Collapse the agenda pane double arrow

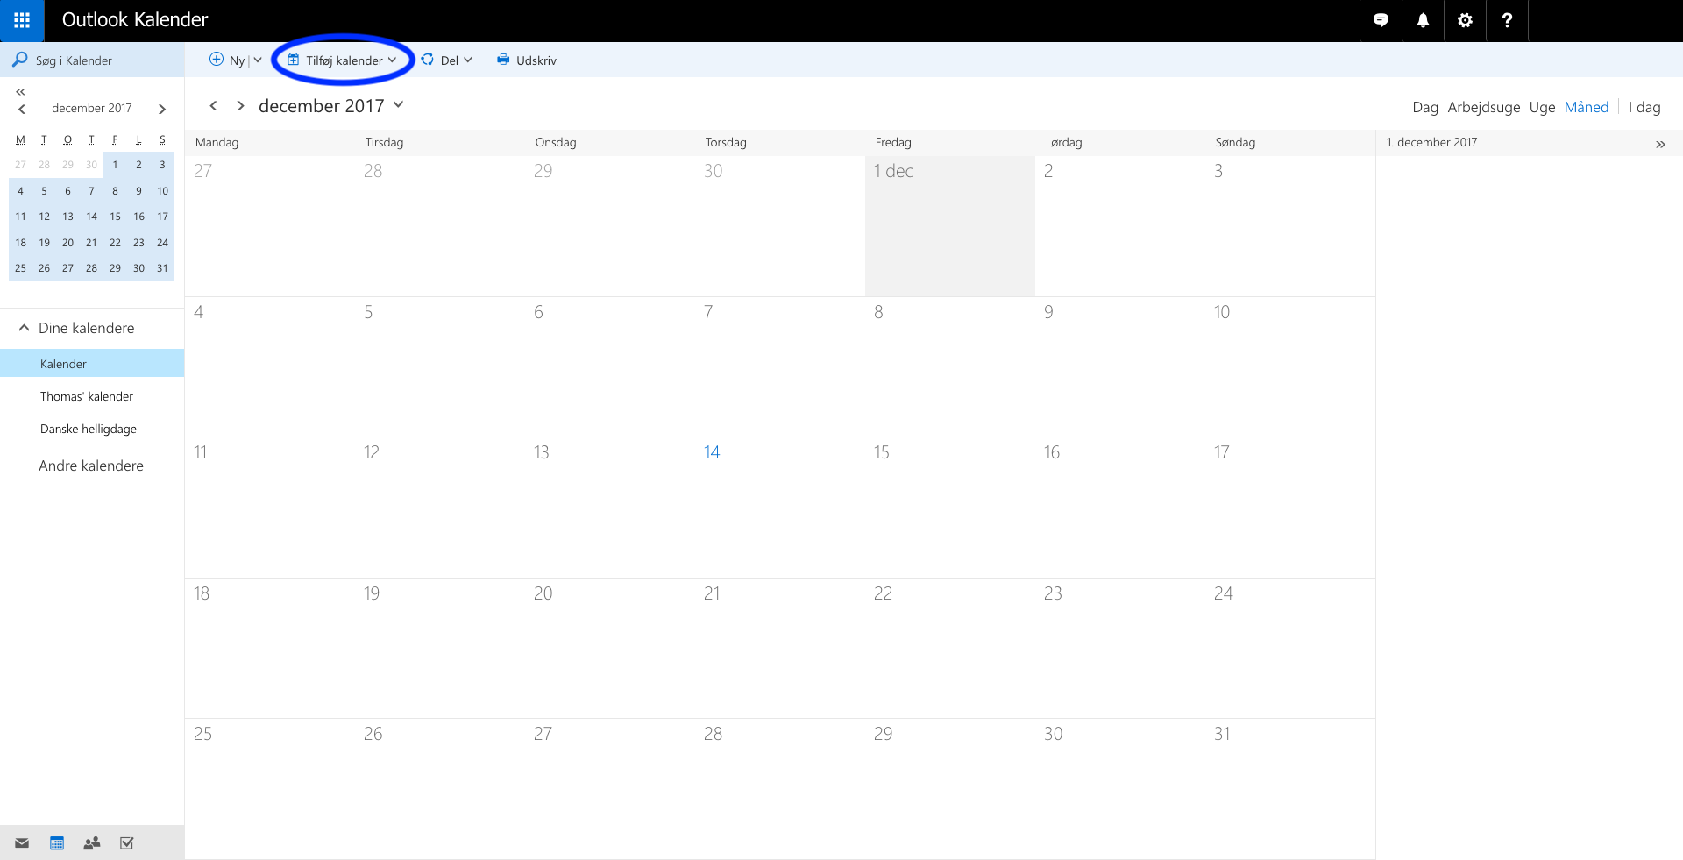(x=1660, y=145)
